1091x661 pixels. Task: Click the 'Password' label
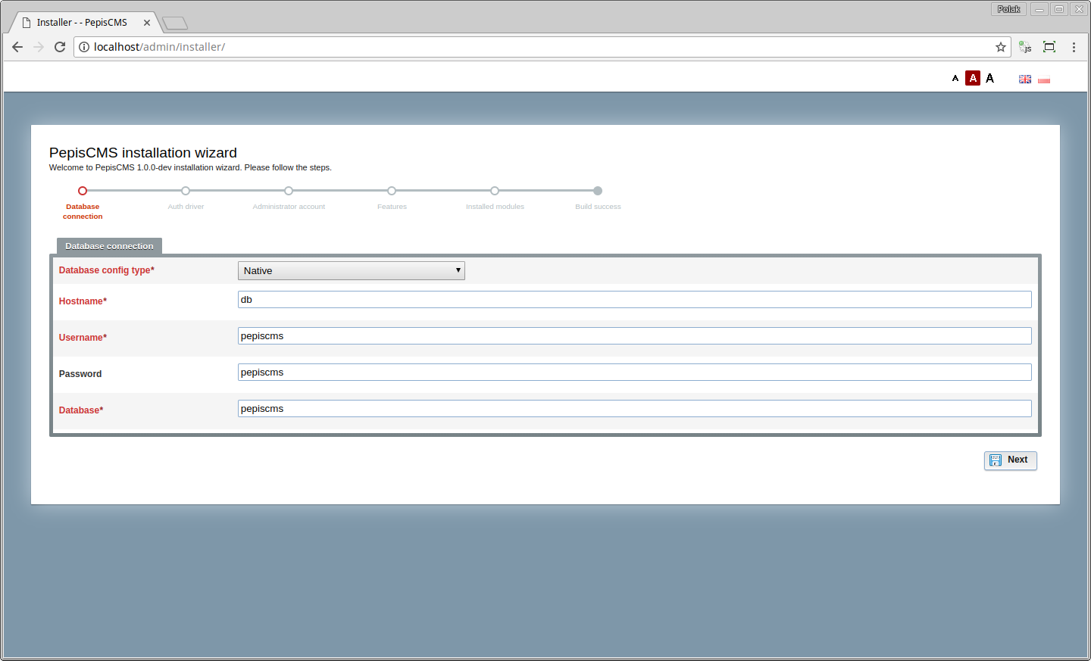tap(80, 374)
